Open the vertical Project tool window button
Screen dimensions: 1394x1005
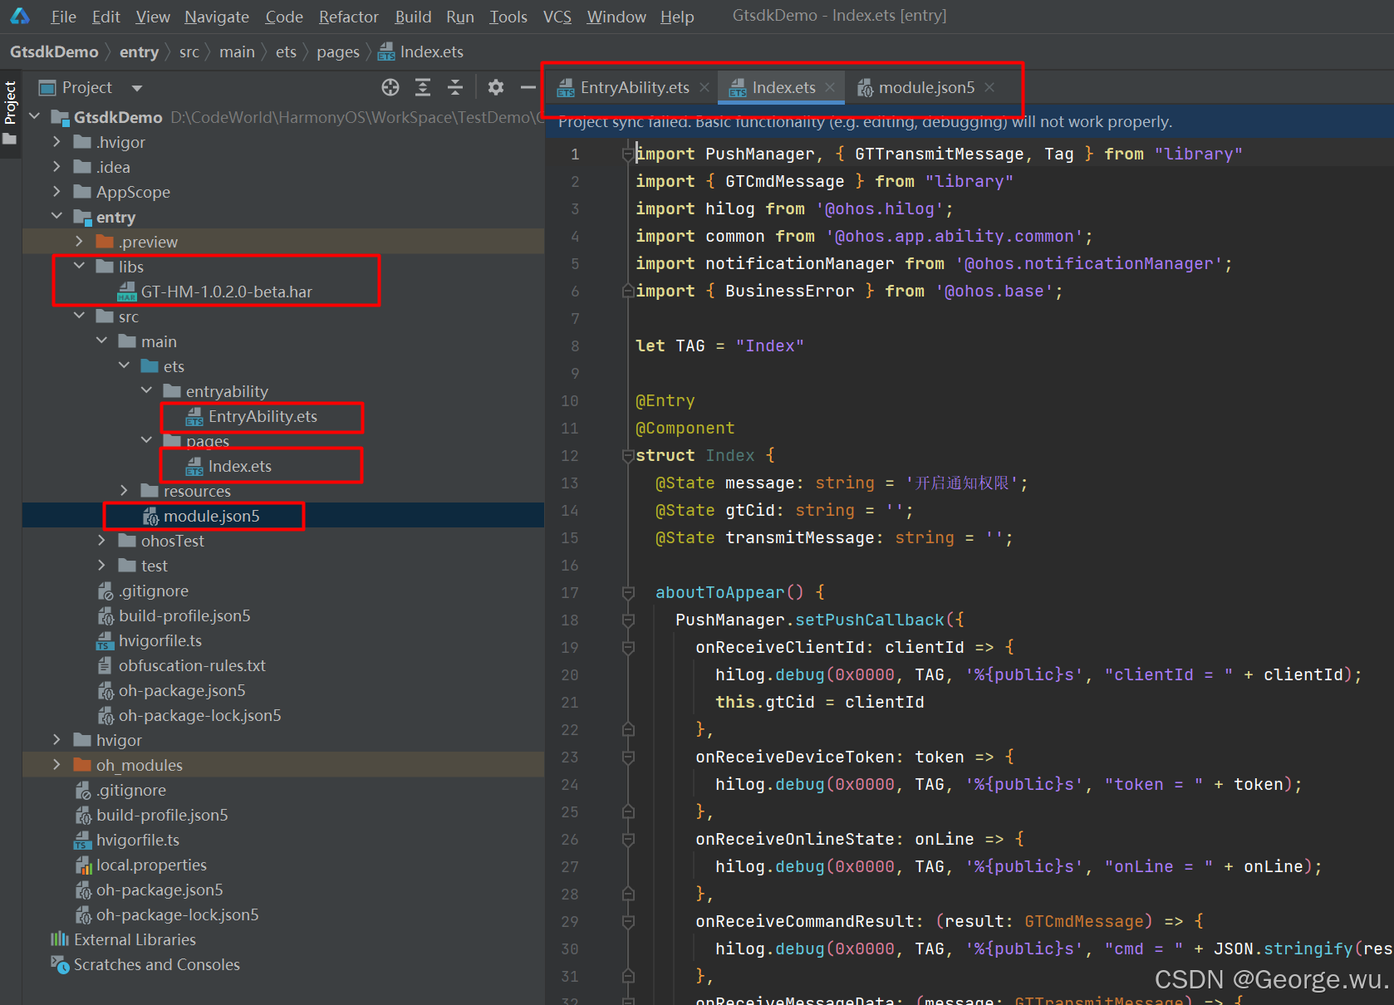point(11,103)
